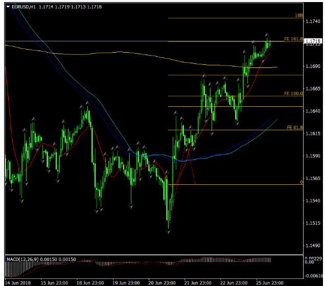This screenshot has width=325, height=286.
Task: Select the FE 161.8 Fibonacci level label
Action: coord(293,39)
